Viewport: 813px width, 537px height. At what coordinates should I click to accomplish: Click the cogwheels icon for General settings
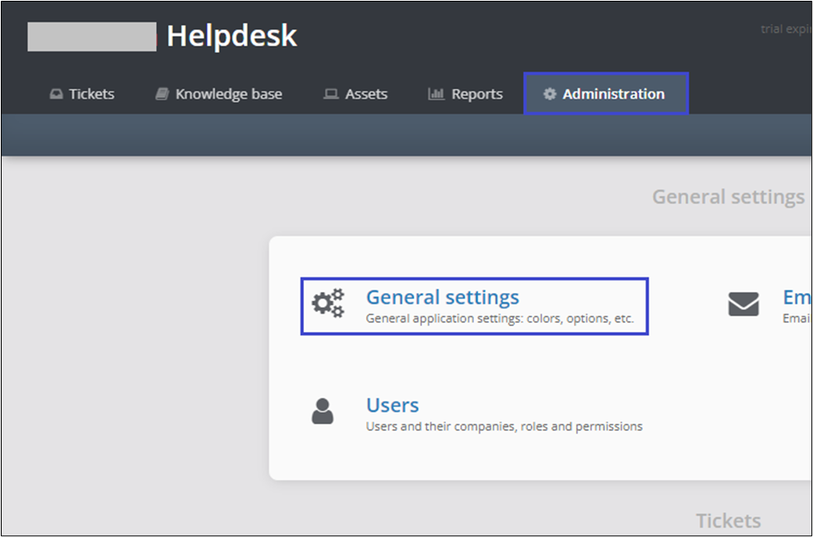(x=328, y=304)
